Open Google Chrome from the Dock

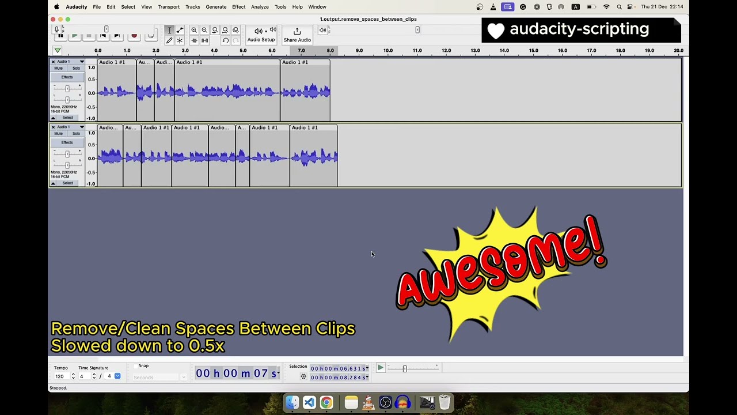326,402
